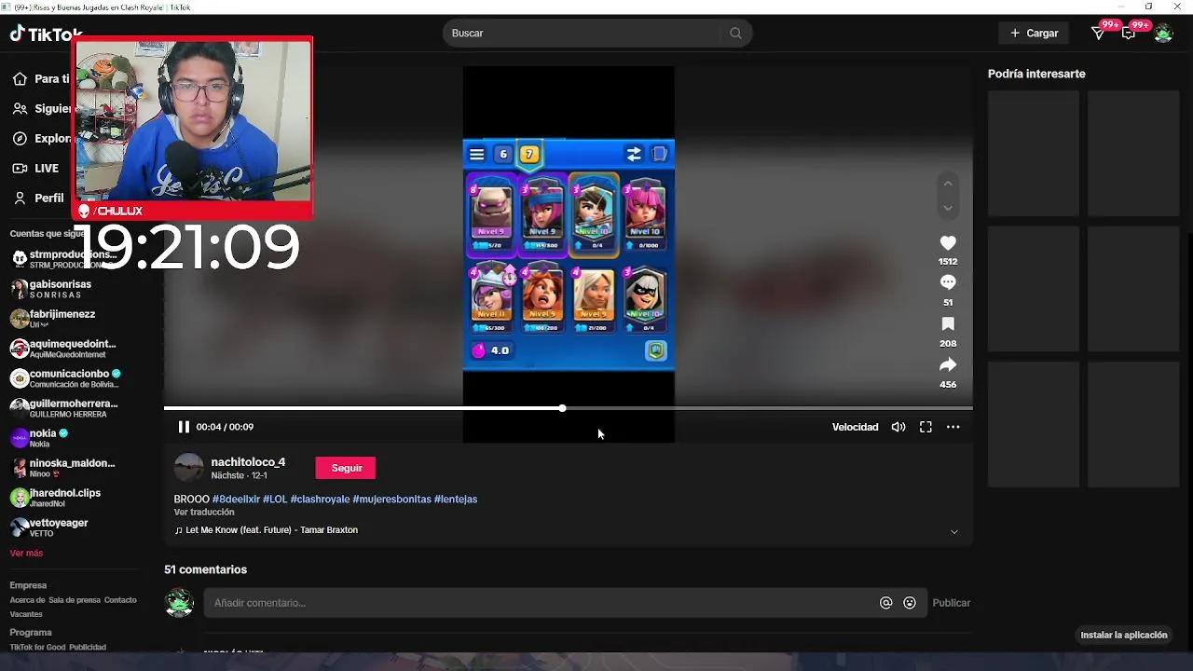Toggle fullscreen playback mode
This screenshot has height=671, width=1193.
(926, 427)
